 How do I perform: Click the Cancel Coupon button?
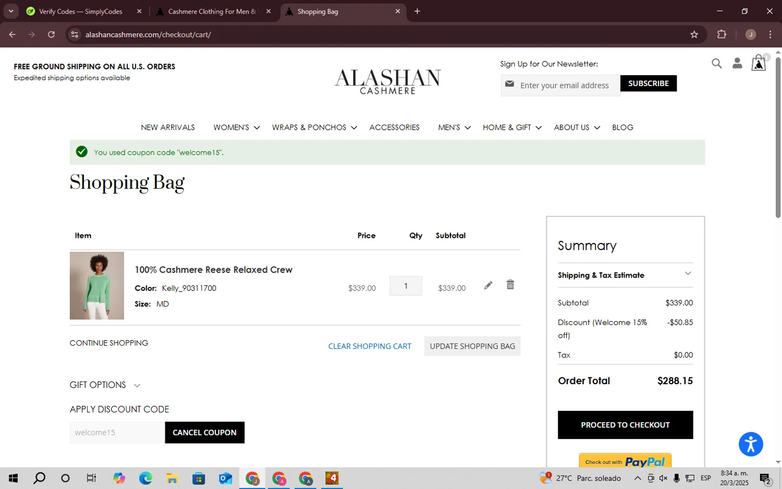pos(204,433)
